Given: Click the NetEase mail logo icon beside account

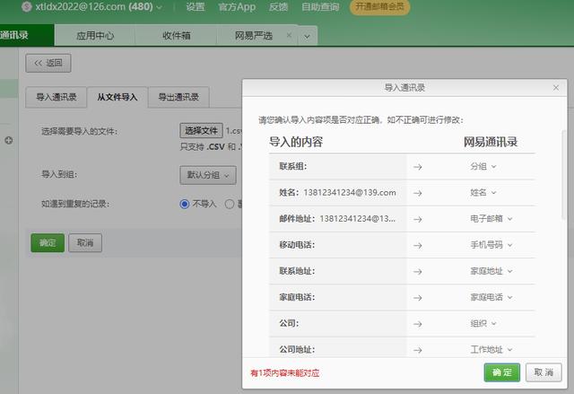Looking at the screenshot, I should pos(26,7).
